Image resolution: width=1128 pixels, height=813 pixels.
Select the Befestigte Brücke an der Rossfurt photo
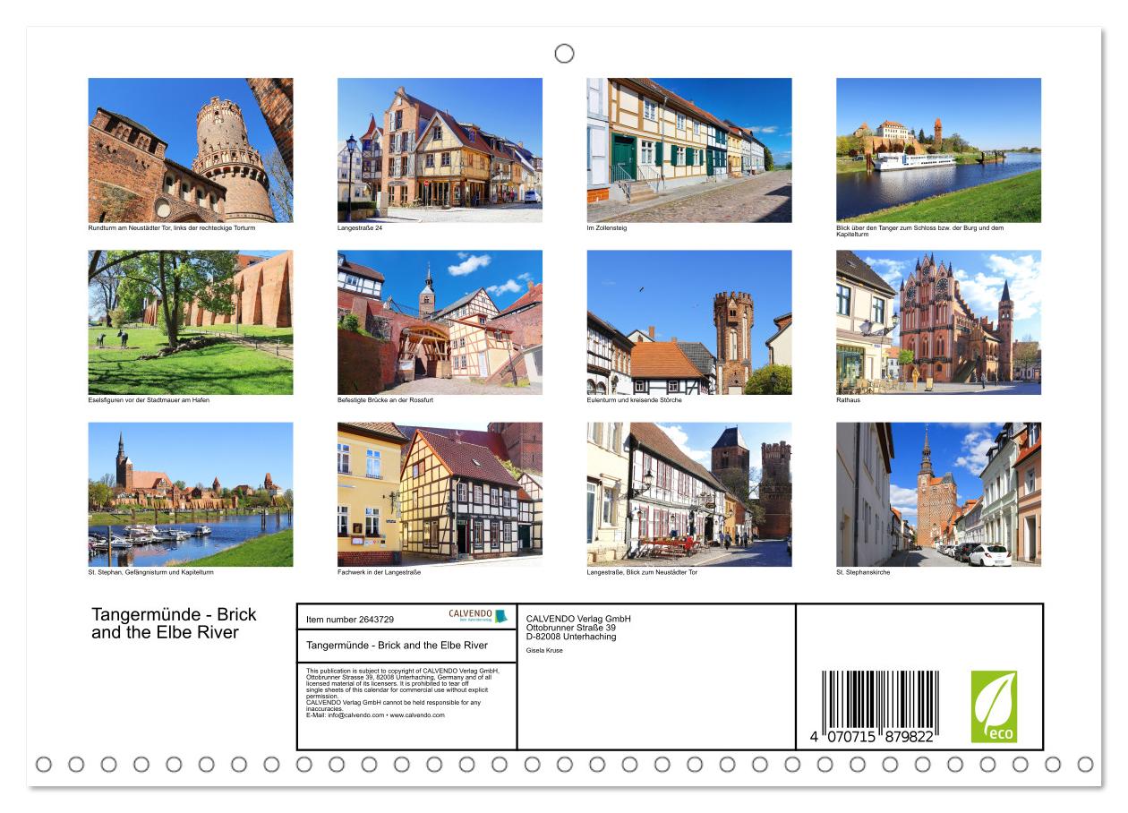pos(440,322)
